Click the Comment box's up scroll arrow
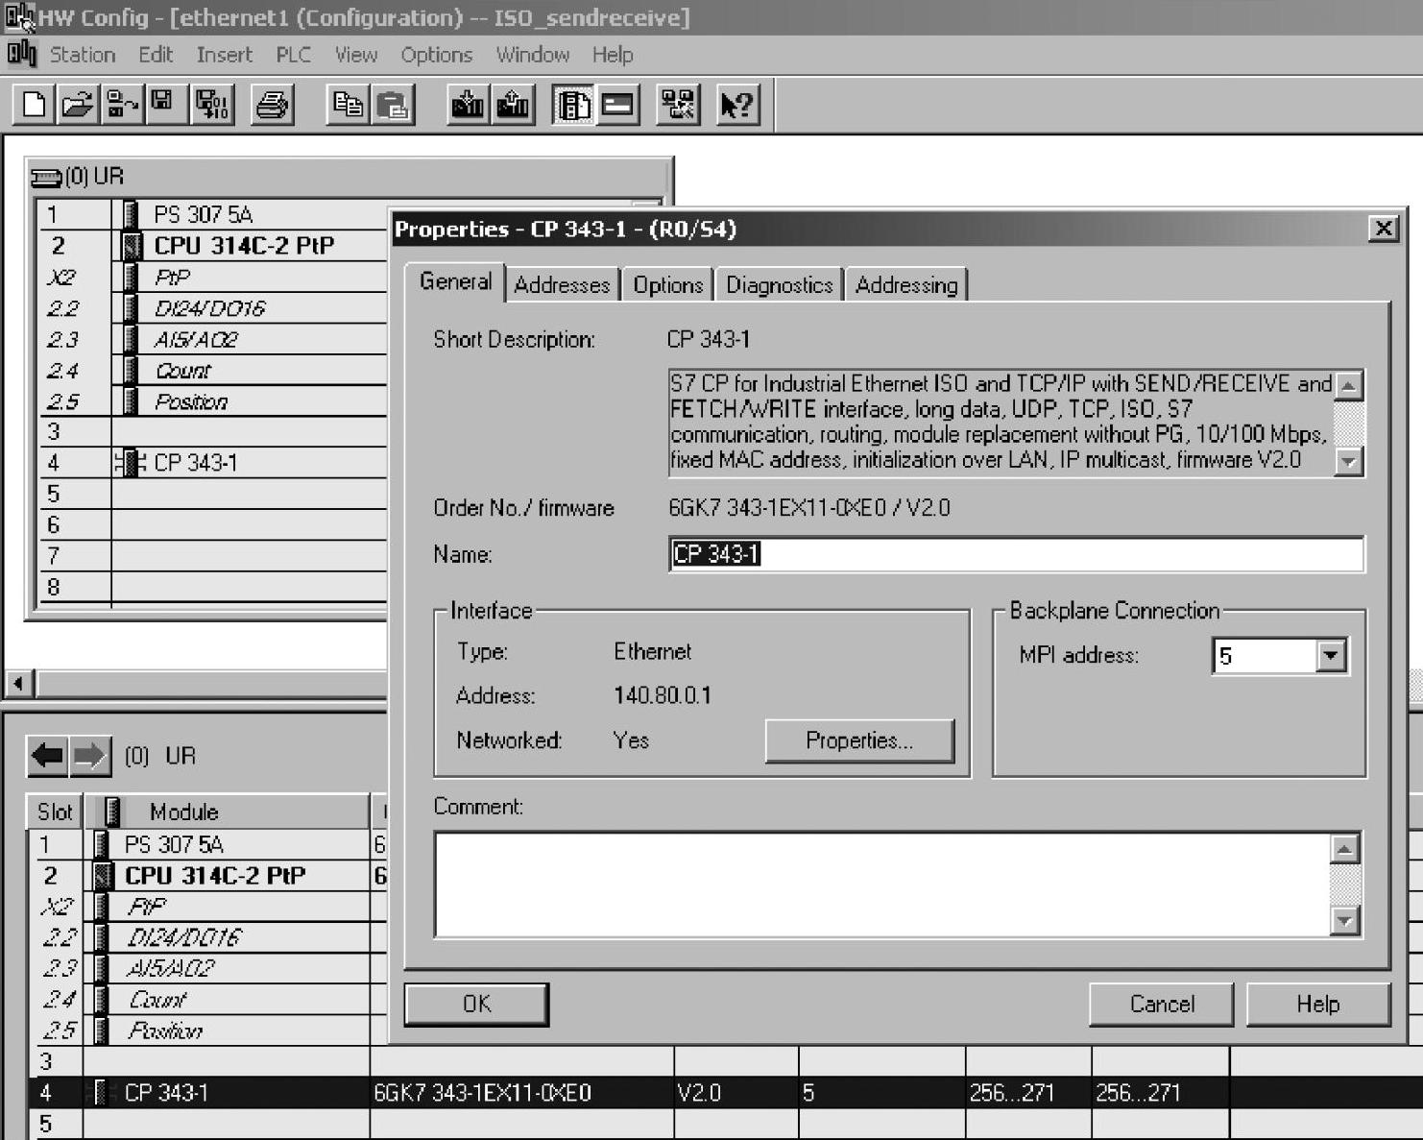The image size is (1423, 1140). 1345,849
